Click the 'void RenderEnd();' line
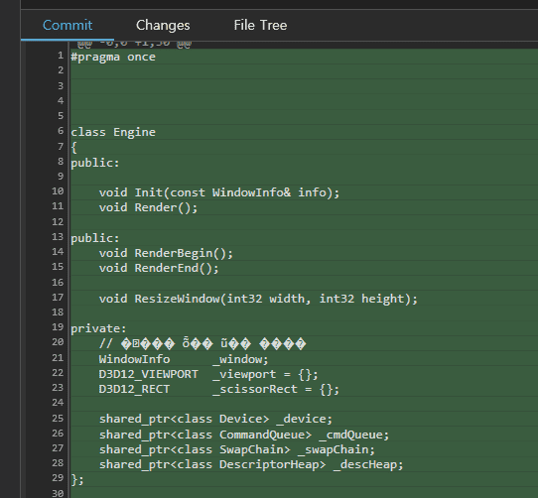The image size is (538, 498). tap(159, 268)
